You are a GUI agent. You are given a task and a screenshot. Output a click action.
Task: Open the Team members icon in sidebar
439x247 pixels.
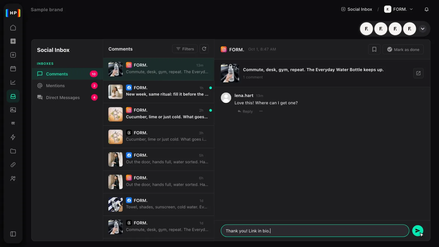click(x=13, y=178)
